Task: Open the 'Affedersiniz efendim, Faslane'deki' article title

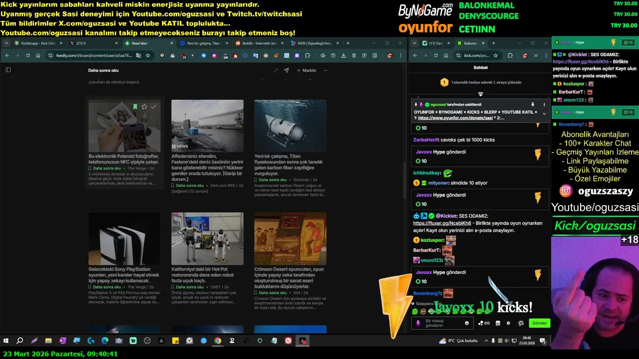Action: (207, 168)
